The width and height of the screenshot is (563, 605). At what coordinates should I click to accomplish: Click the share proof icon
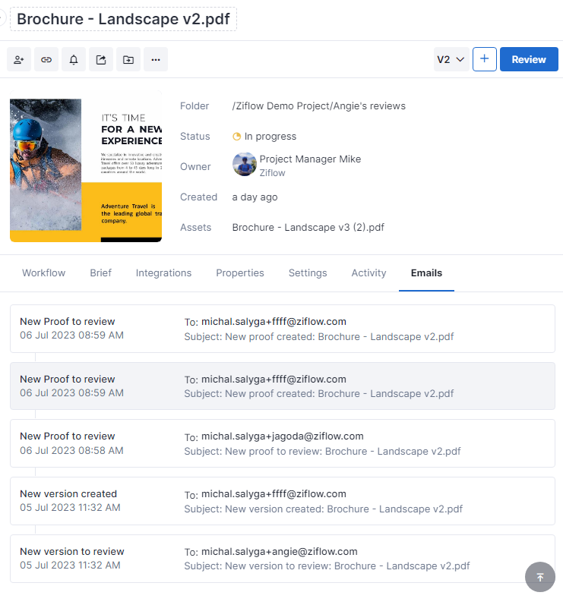point(101,59)
